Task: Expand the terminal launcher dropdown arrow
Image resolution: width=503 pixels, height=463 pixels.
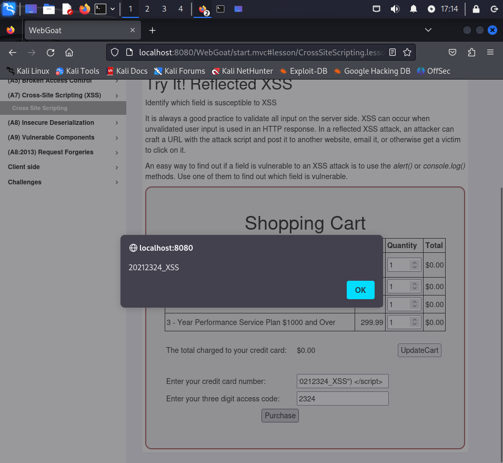Action: pyautogui.click(x=113, y=9)
